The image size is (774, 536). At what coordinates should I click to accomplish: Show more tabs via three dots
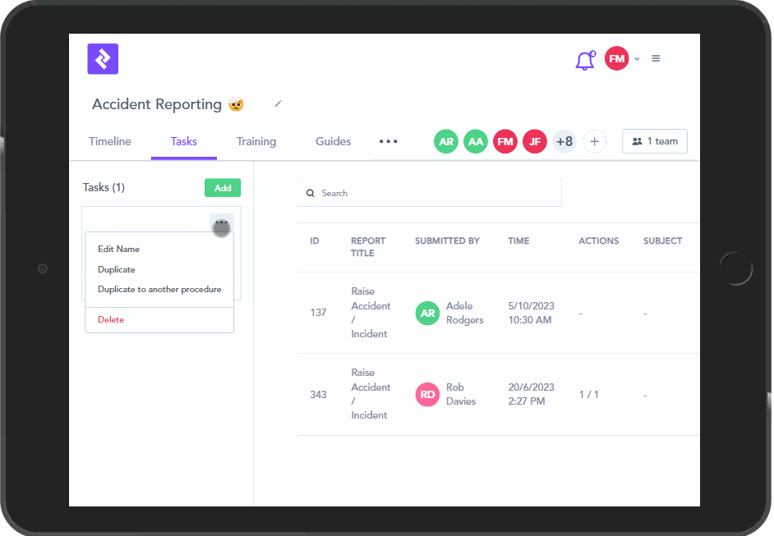(388, 141)
